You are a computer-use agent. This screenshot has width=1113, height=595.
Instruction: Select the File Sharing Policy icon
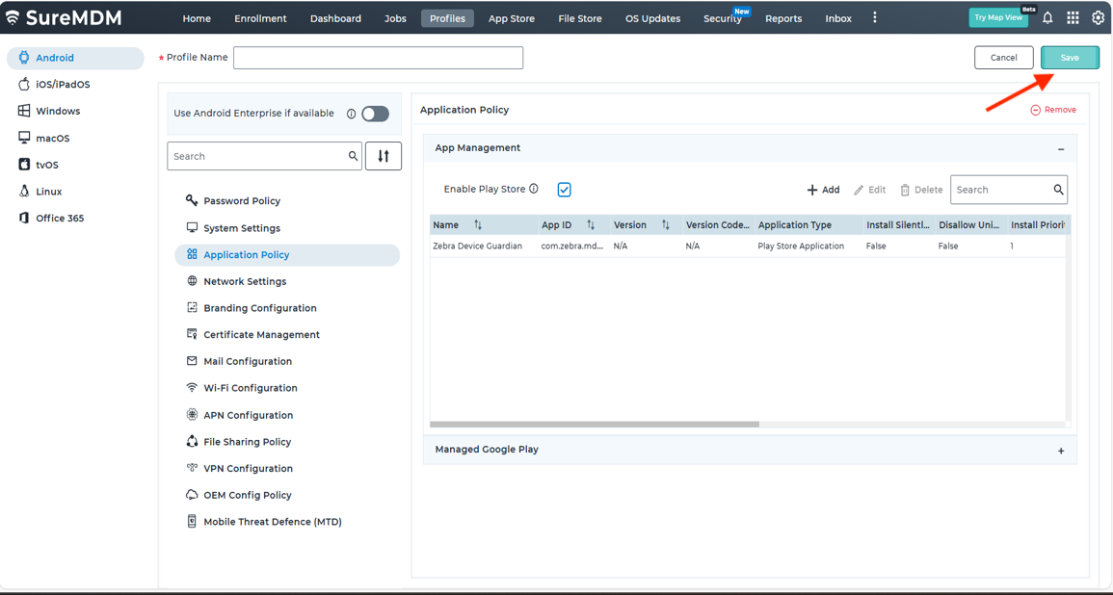click(x=192, y=441)
